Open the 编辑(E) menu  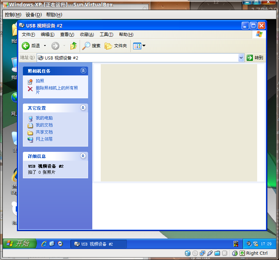click(x=48, y=35)
